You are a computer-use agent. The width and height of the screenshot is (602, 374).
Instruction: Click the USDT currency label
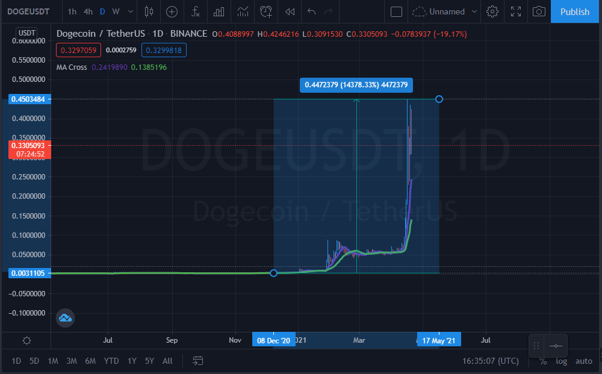27,33
